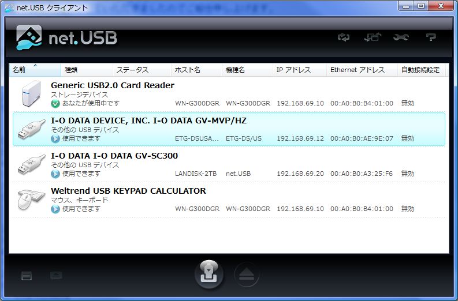
Task: Click the eject/disconnect device button
Action: [247, 274]
